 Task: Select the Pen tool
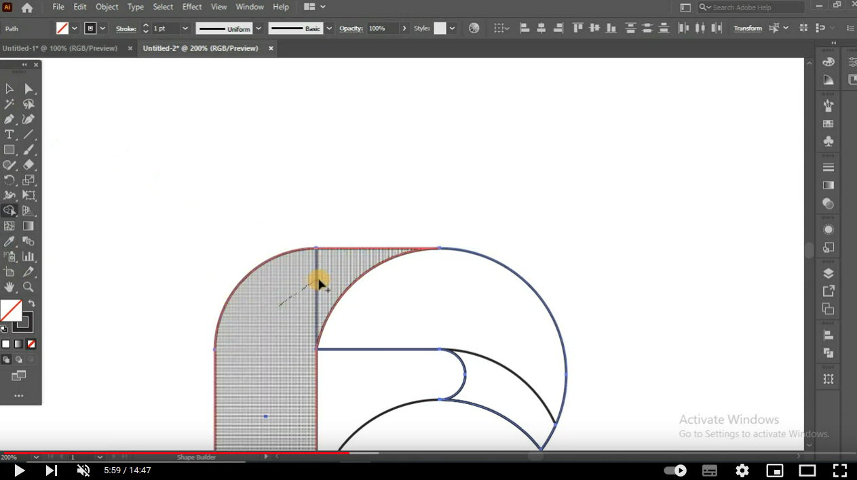click(9, 119)
